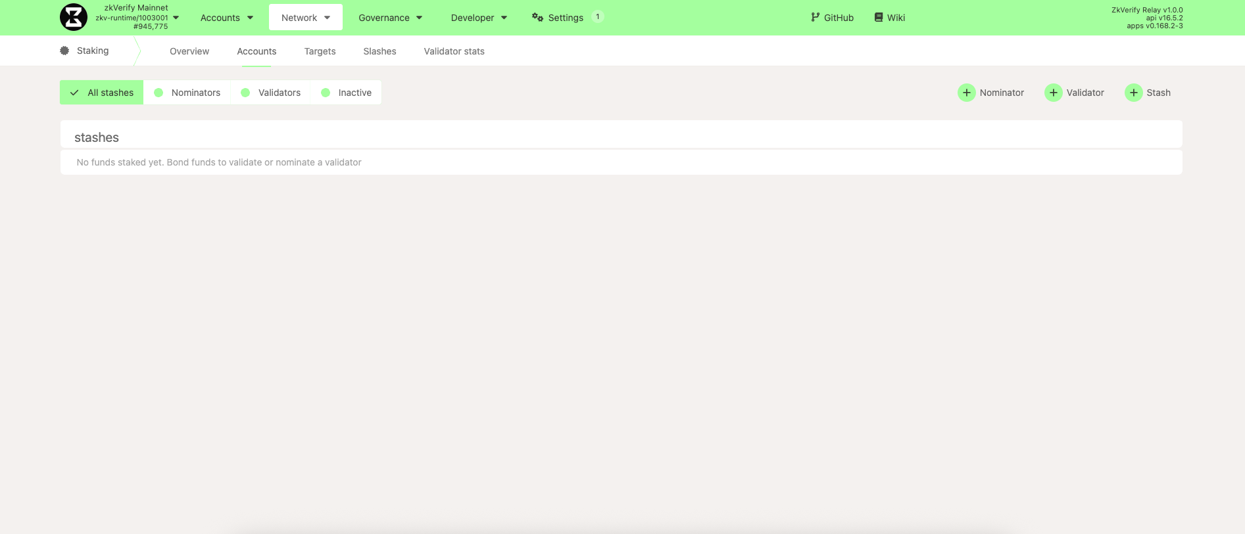Click the plus icon beside Stash
Screen dimensions: 1245x534
point(1133,93)
